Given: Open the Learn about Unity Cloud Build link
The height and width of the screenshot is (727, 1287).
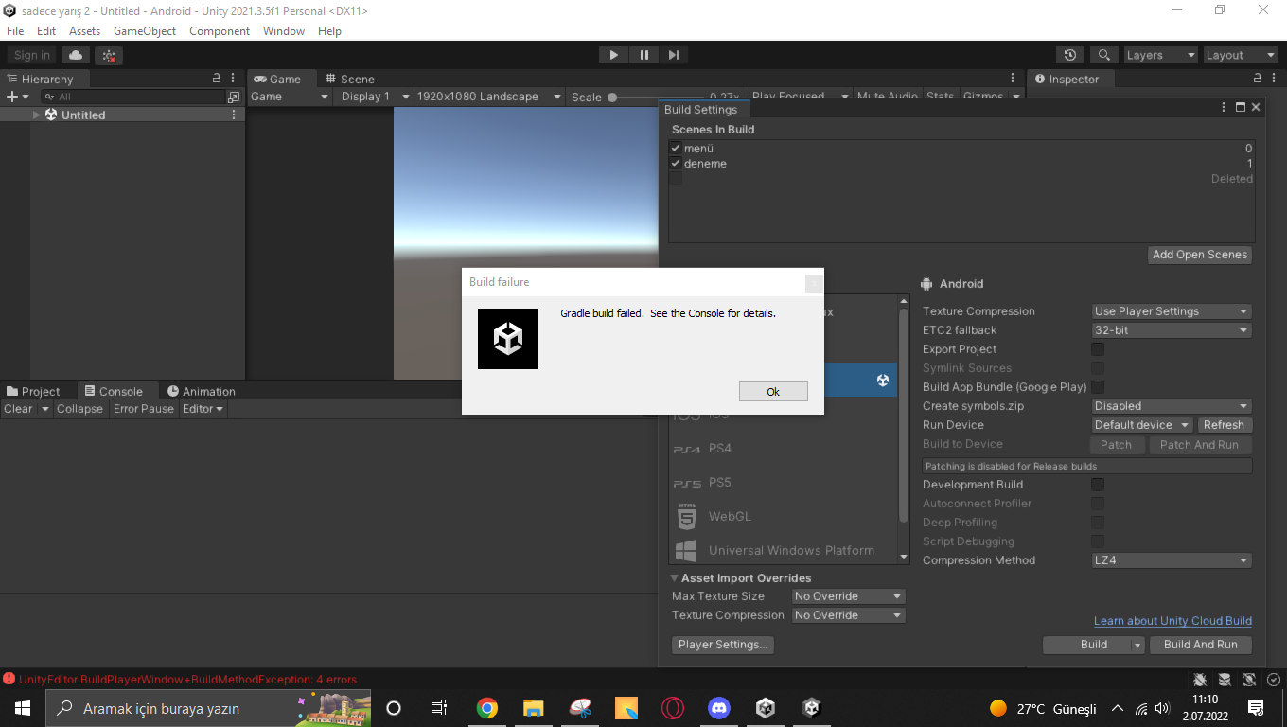Looking at the screenshot, I should coord(1172,621).
